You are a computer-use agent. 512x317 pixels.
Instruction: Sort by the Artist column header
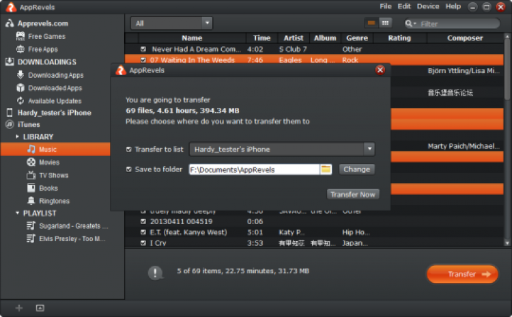[x=294, y=38]
